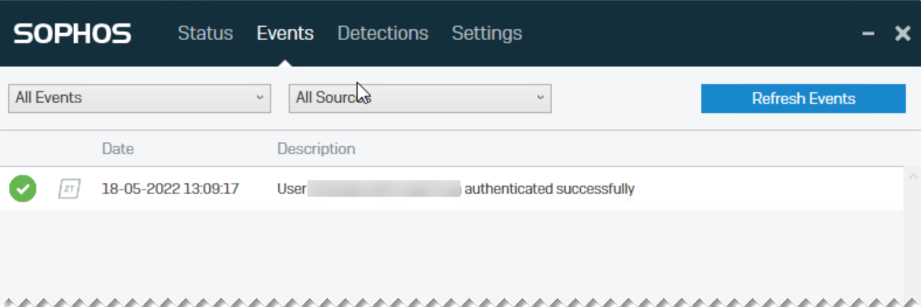This screenshot has height=307, width=921.
Task: Switch to the Status tab
Action: click(x=205, y=33)
